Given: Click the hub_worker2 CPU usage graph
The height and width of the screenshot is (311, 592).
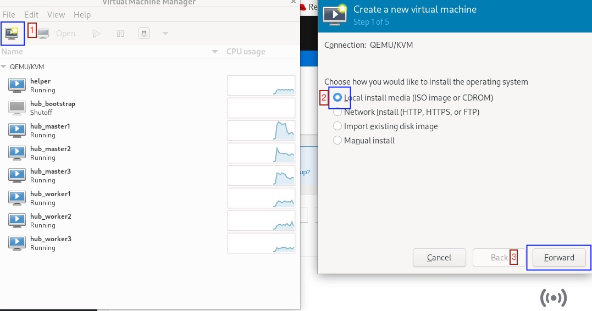Looking at the screenshot, I should click(x=261, y=220).
